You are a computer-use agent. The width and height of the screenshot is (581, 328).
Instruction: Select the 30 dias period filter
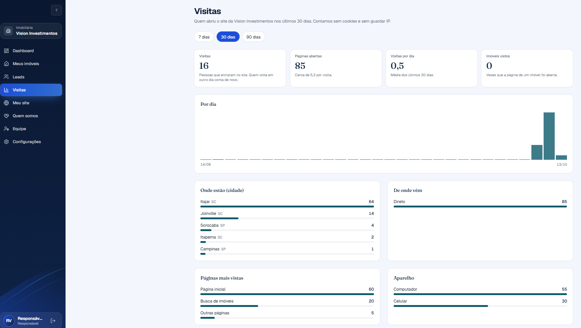pos(228,37)
